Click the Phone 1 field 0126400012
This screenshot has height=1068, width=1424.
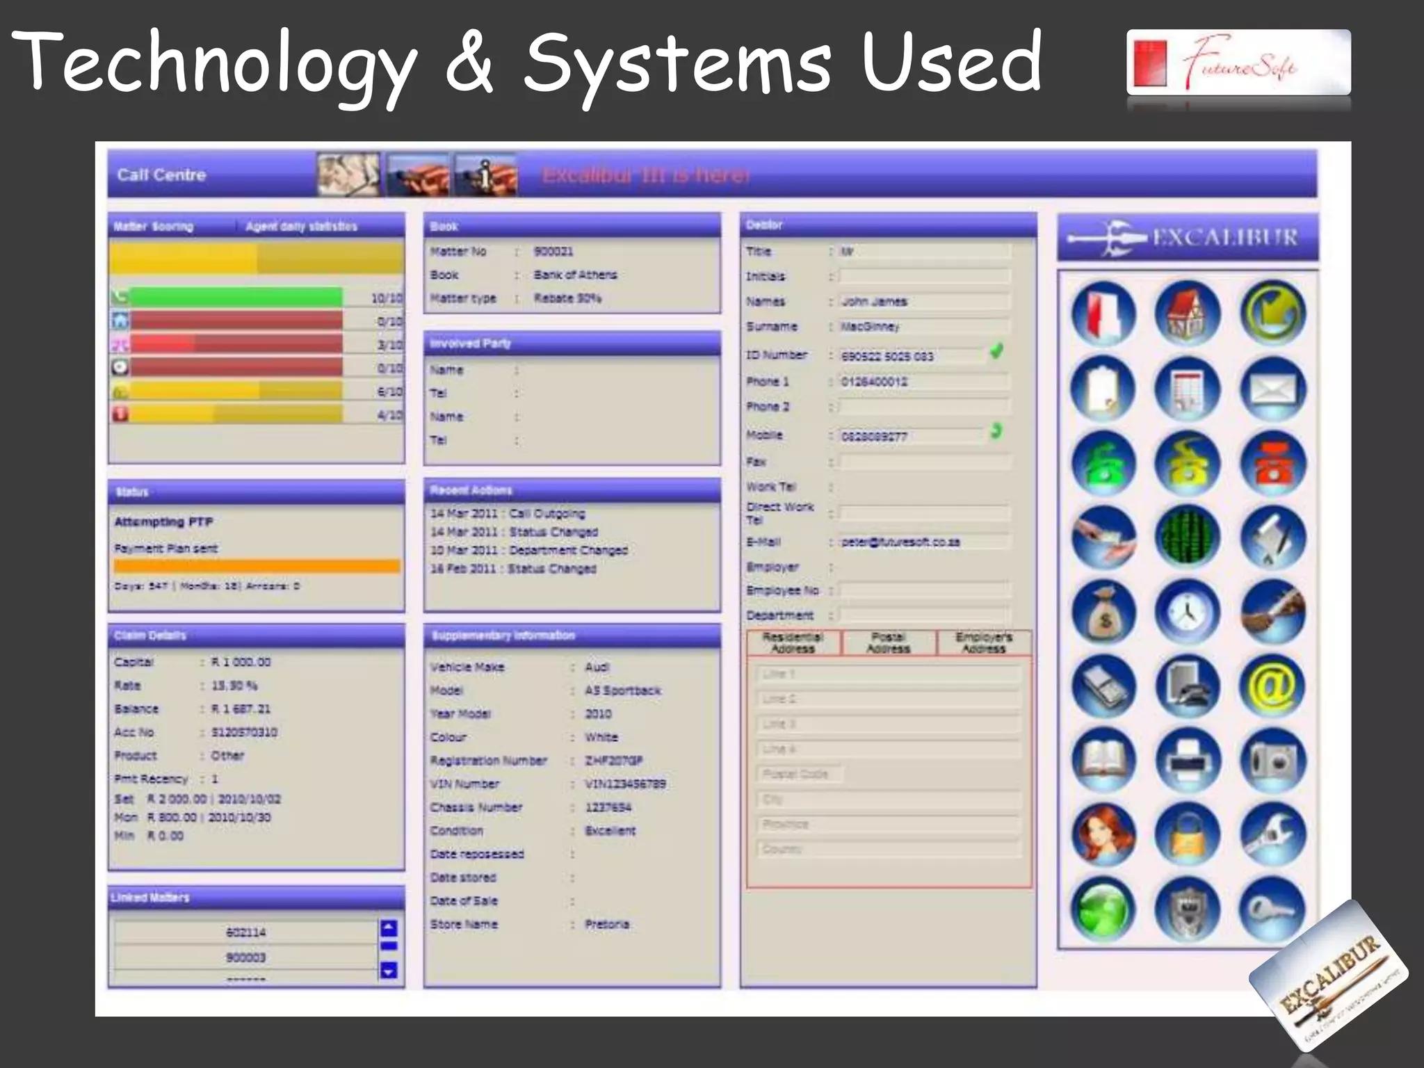point(925,382)
